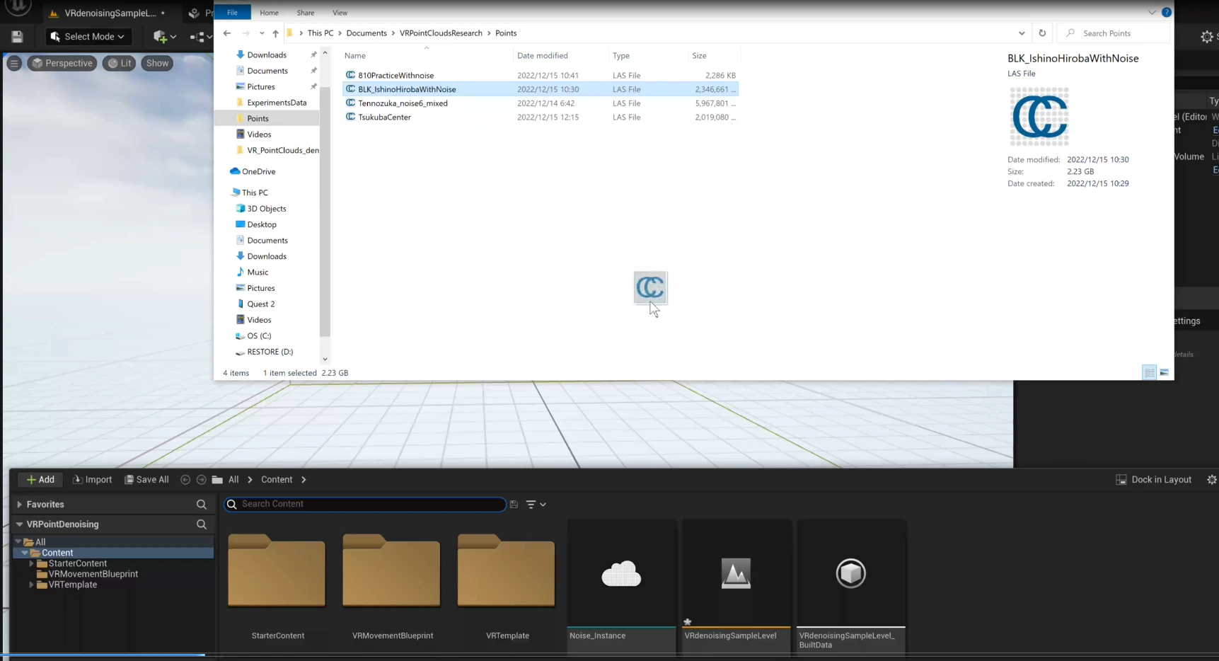Search Favorites with the magnifier icon
1219x661 pixels.
click(x=202, y=505)
